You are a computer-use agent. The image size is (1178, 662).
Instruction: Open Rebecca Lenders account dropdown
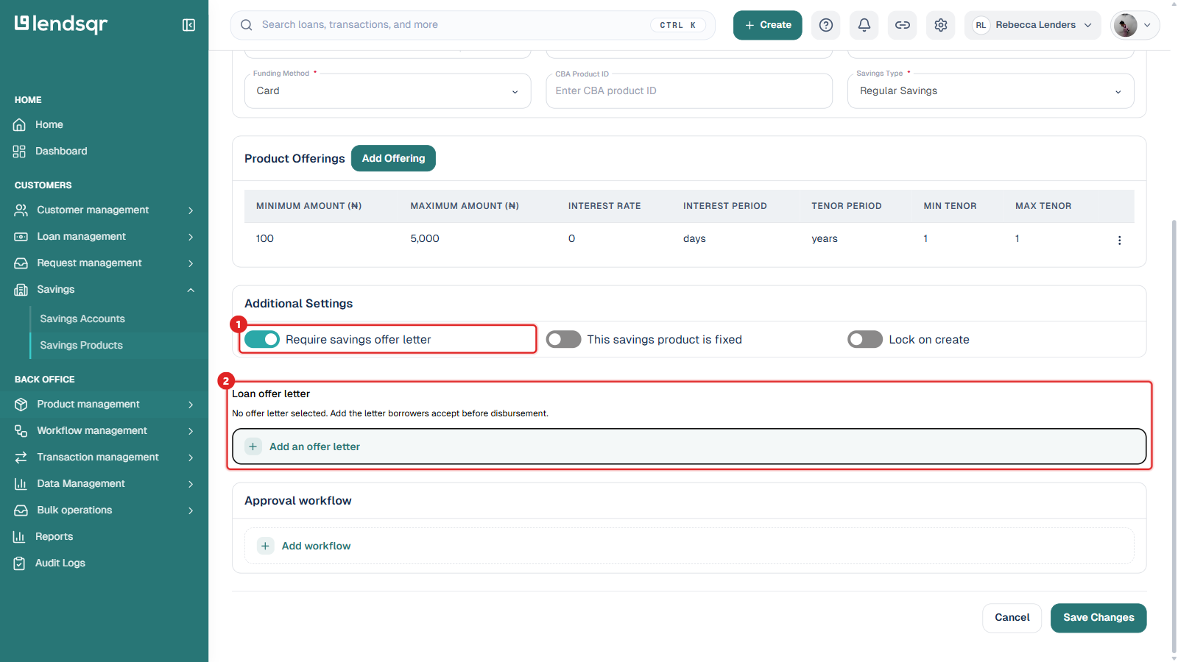[x=1033, y=25]
